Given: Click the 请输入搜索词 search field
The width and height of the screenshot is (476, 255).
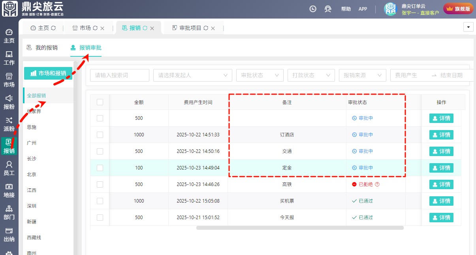Looking at the screenshot, I should click(119, 75).
